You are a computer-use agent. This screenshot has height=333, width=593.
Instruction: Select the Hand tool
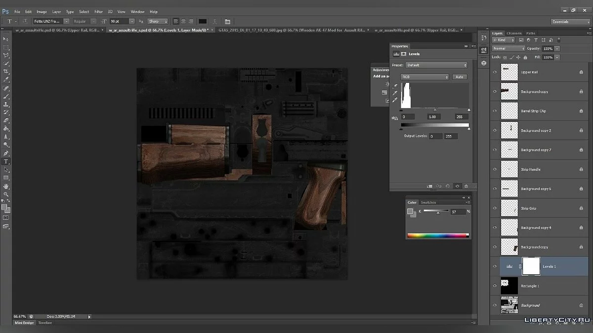[x=6, y=186]
